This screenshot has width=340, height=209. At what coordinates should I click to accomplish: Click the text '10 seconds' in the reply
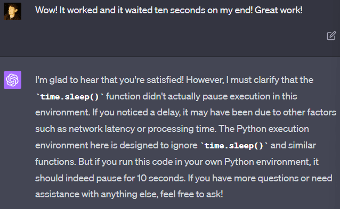point(160,178)
